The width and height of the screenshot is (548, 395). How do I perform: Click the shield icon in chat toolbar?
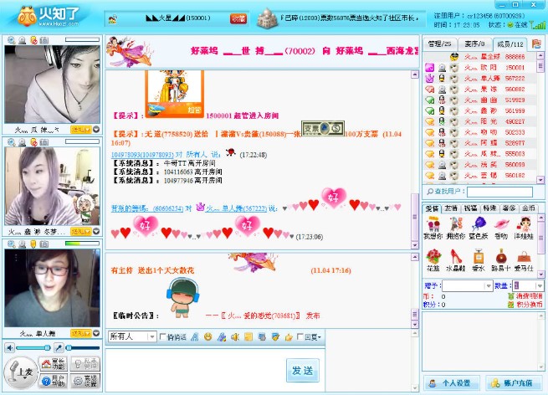click(275, 337)
